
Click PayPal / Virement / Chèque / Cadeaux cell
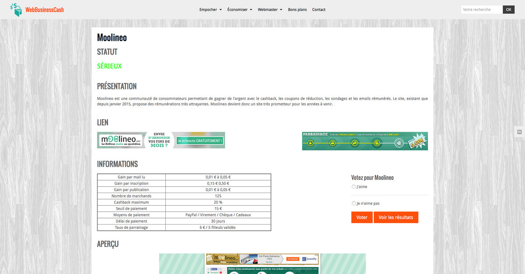point(218,215)
